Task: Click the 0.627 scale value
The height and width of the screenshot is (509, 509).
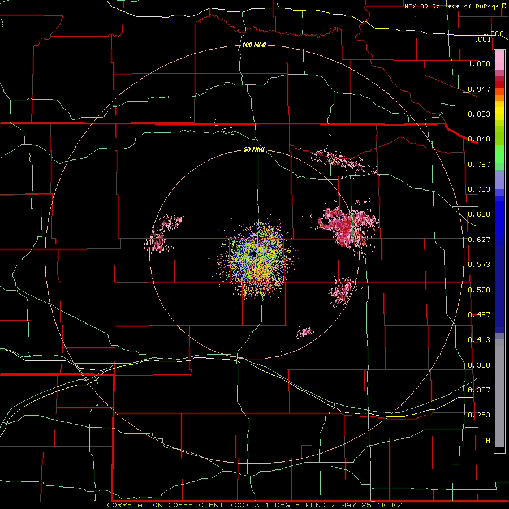Action: pos(479,240)
